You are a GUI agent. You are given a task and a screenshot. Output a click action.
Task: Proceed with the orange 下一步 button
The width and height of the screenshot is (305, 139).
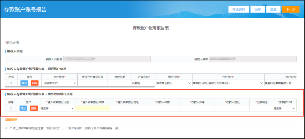tap(290, 9)
